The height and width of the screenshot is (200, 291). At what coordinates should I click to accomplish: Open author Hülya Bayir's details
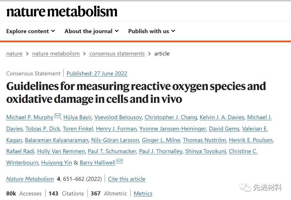click(x=77, y=117)
